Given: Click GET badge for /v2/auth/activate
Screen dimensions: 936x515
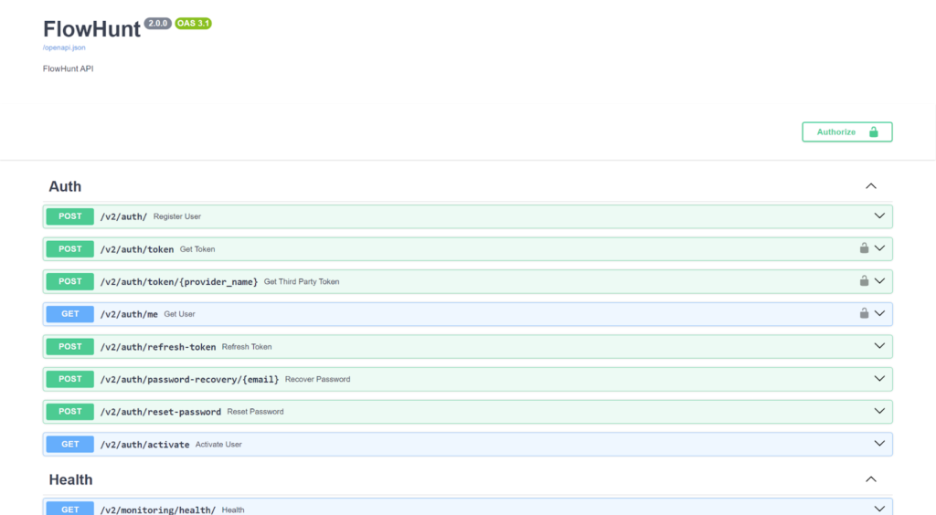Looking at the screenshot, I should [x=69, y=444].
